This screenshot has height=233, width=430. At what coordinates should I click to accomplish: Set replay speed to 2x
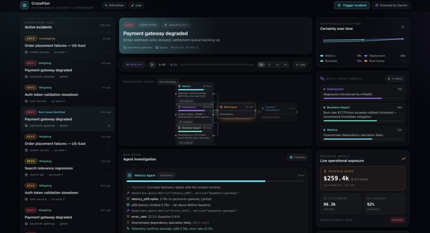[x=269, y=64]
